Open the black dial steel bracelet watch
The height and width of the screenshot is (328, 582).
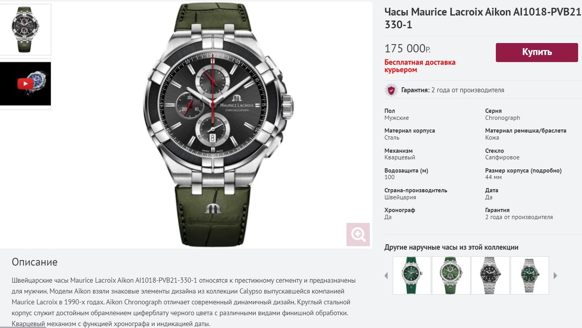(x=490, y=275)
